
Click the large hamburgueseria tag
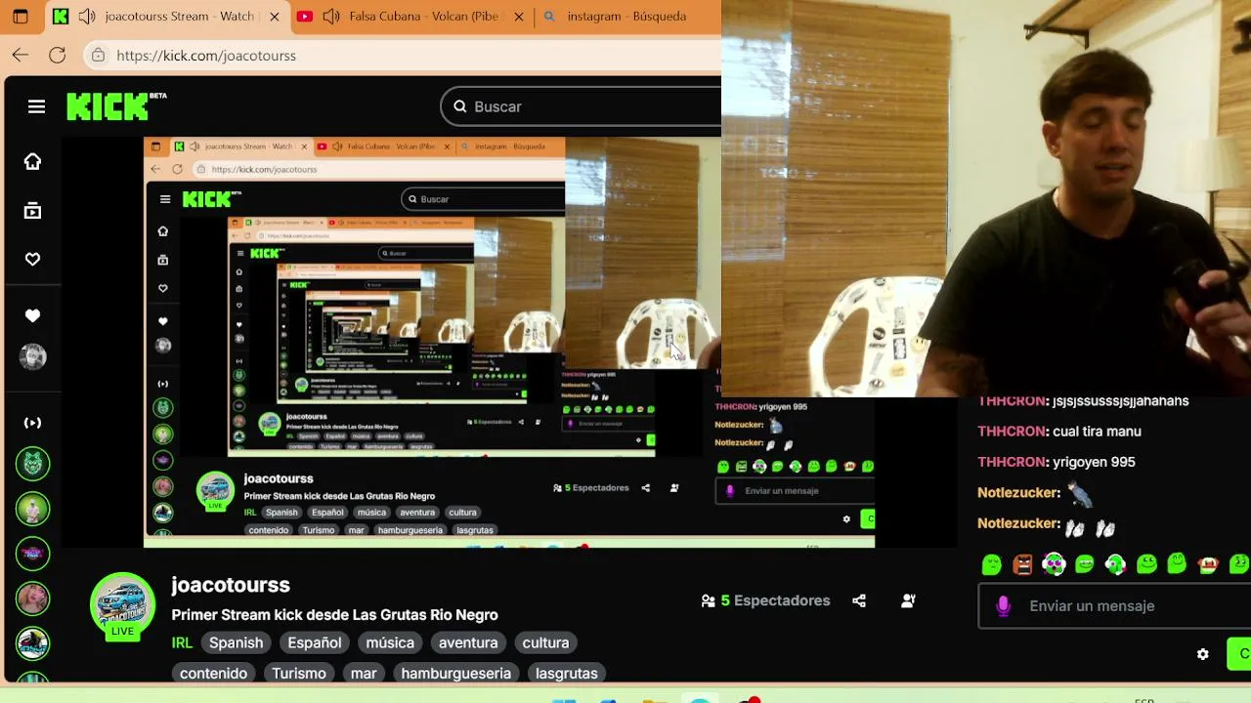455,673
